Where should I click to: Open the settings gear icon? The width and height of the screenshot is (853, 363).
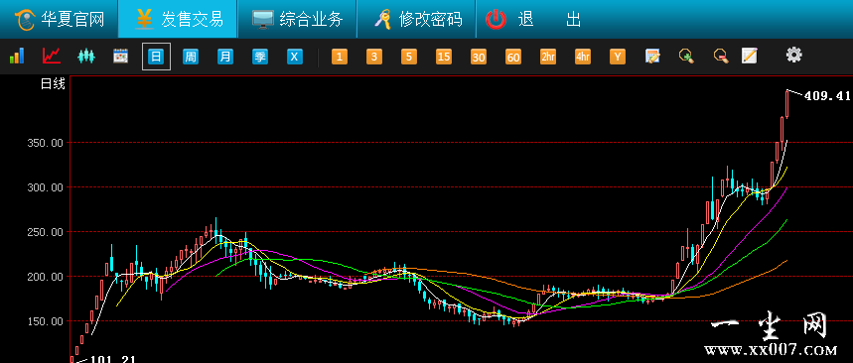pos(793,55)
